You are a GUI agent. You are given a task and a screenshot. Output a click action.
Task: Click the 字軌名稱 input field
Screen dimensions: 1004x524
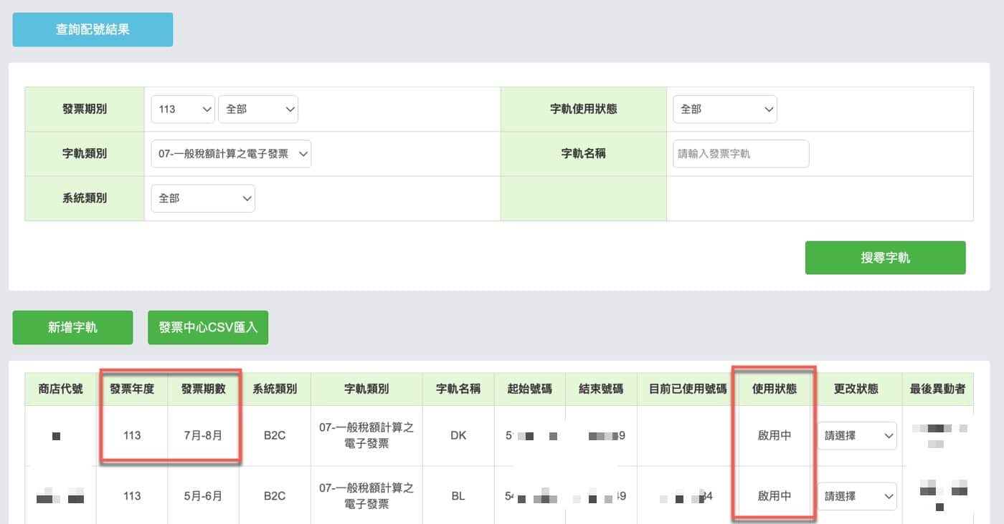(x=741, y=153)
